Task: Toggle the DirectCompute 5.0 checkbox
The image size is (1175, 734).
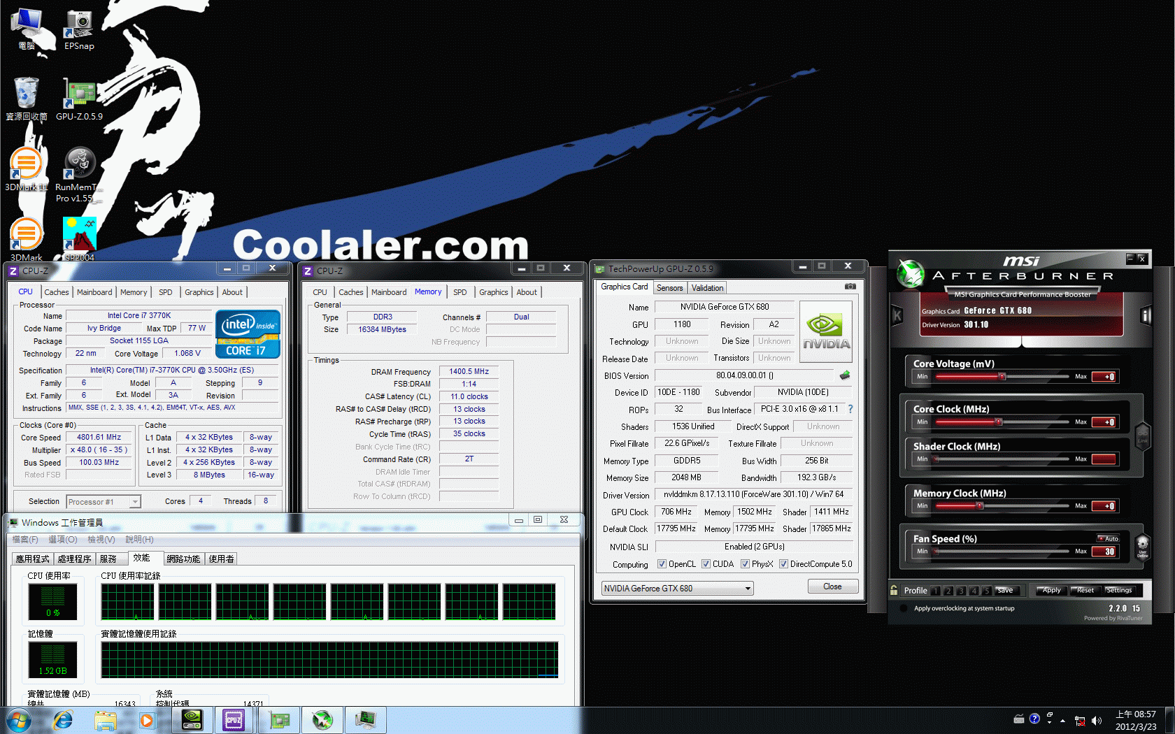Action: [x=783, y=564]
